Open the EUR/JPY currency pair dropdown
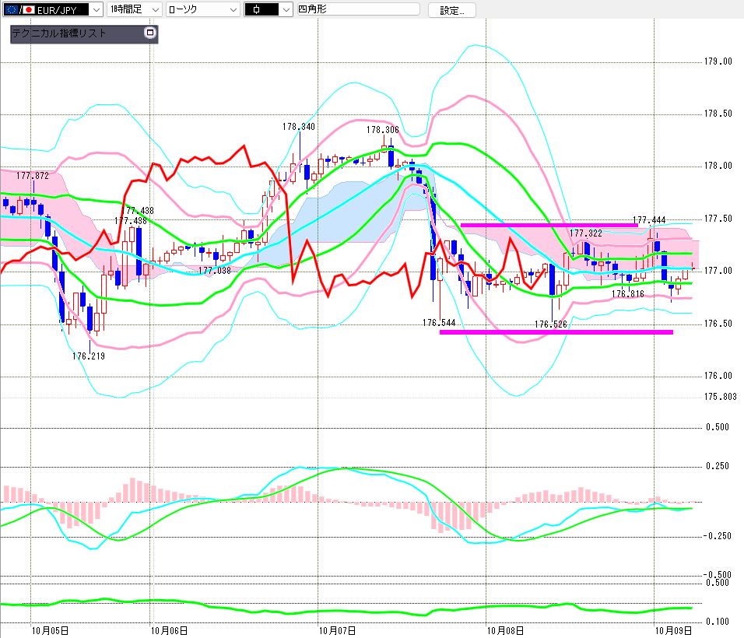 pos(53,9)
